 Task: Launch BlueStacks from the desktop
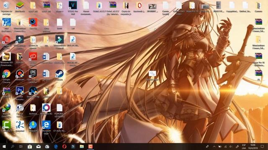coord(20,5)
